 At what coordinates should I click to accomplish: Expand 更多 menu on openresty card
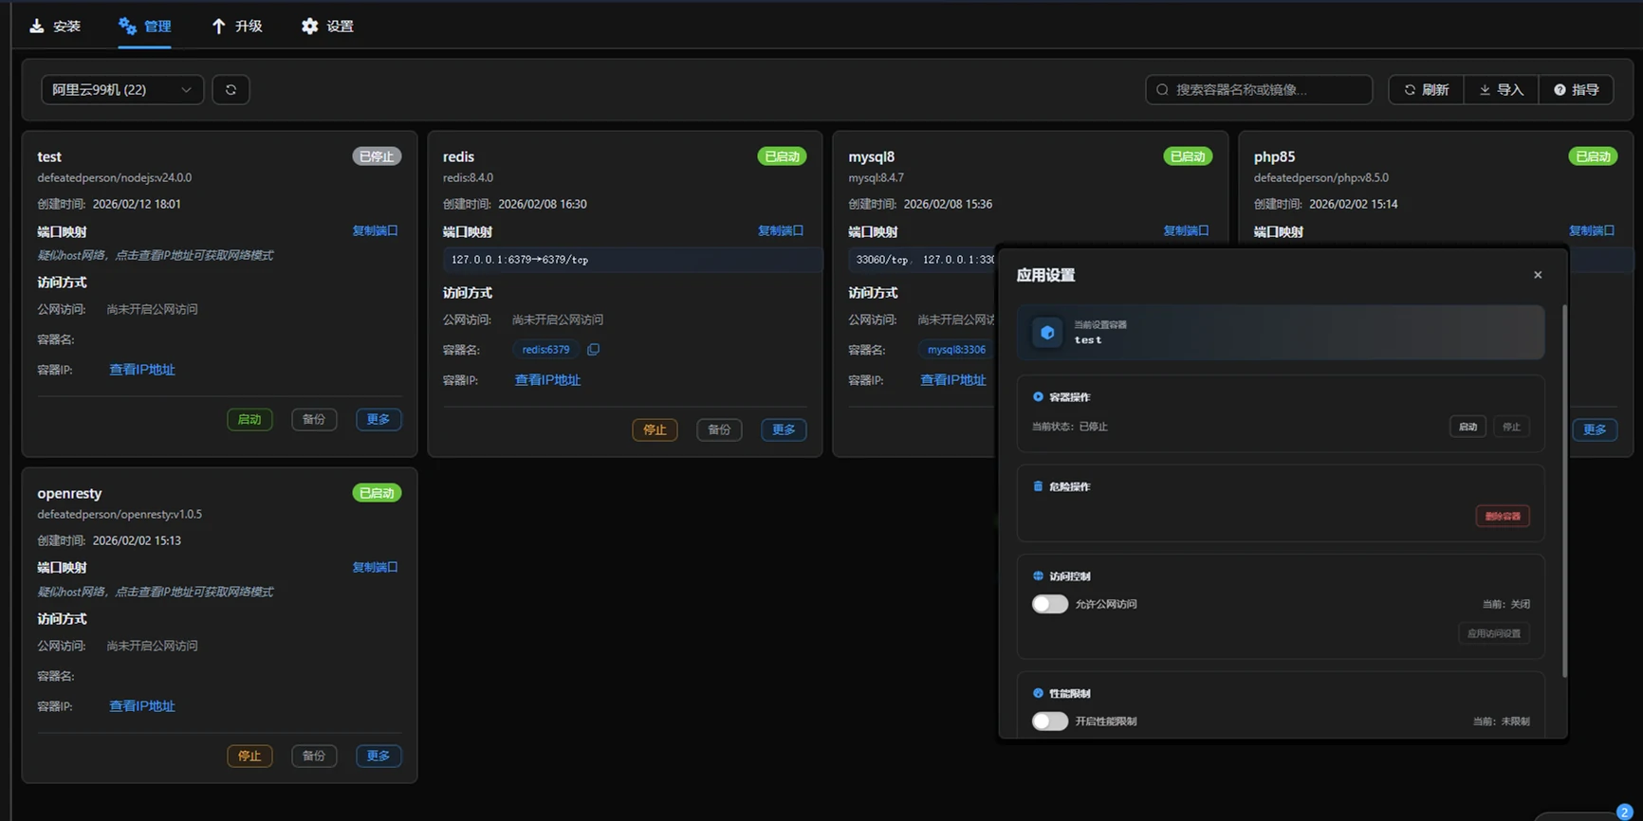[378, 756]
